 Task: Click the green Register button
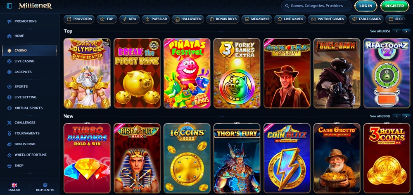[394, 6]
